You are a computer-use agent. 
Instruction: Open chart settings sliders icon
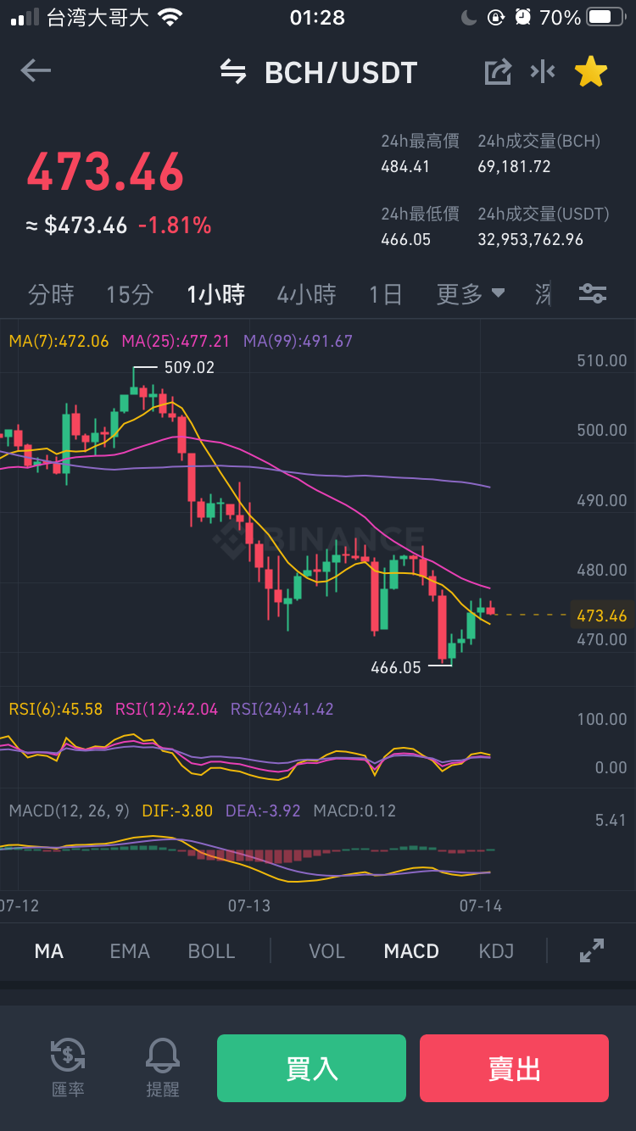592,294
